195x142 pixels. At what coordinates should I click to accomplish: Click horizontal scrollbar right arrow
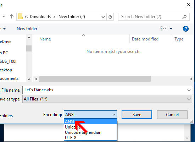pyautogui.click(x=191, y=79)
